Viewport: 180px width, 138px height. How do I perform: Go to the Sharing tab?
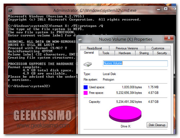tap(144, 53)
